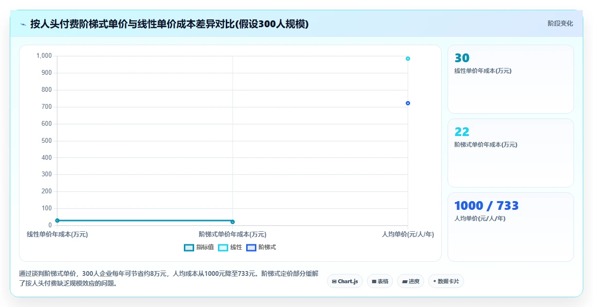Click x-axis label 人均单价(元/人/年)
The width and height of the screenshot is (593, 307).
(408, 234)
